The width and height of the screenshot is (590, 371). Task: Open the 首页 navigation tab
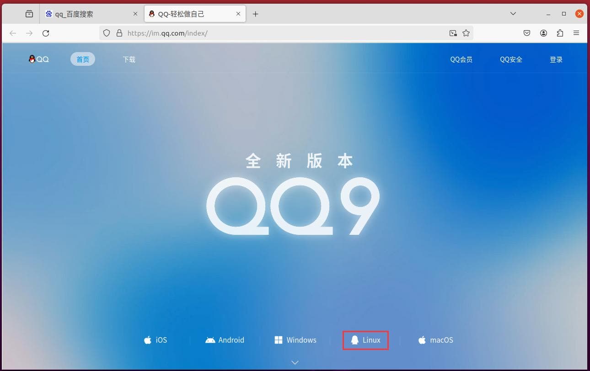pos(83,59)
